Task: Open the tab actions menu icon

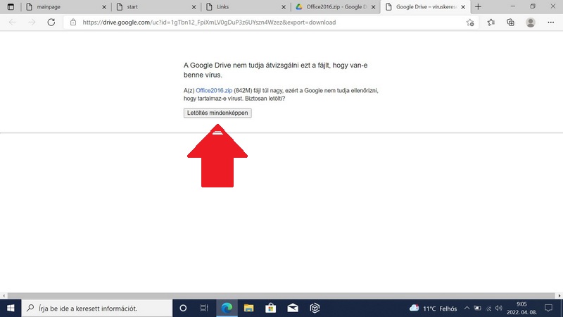Action: click(11, 7)
